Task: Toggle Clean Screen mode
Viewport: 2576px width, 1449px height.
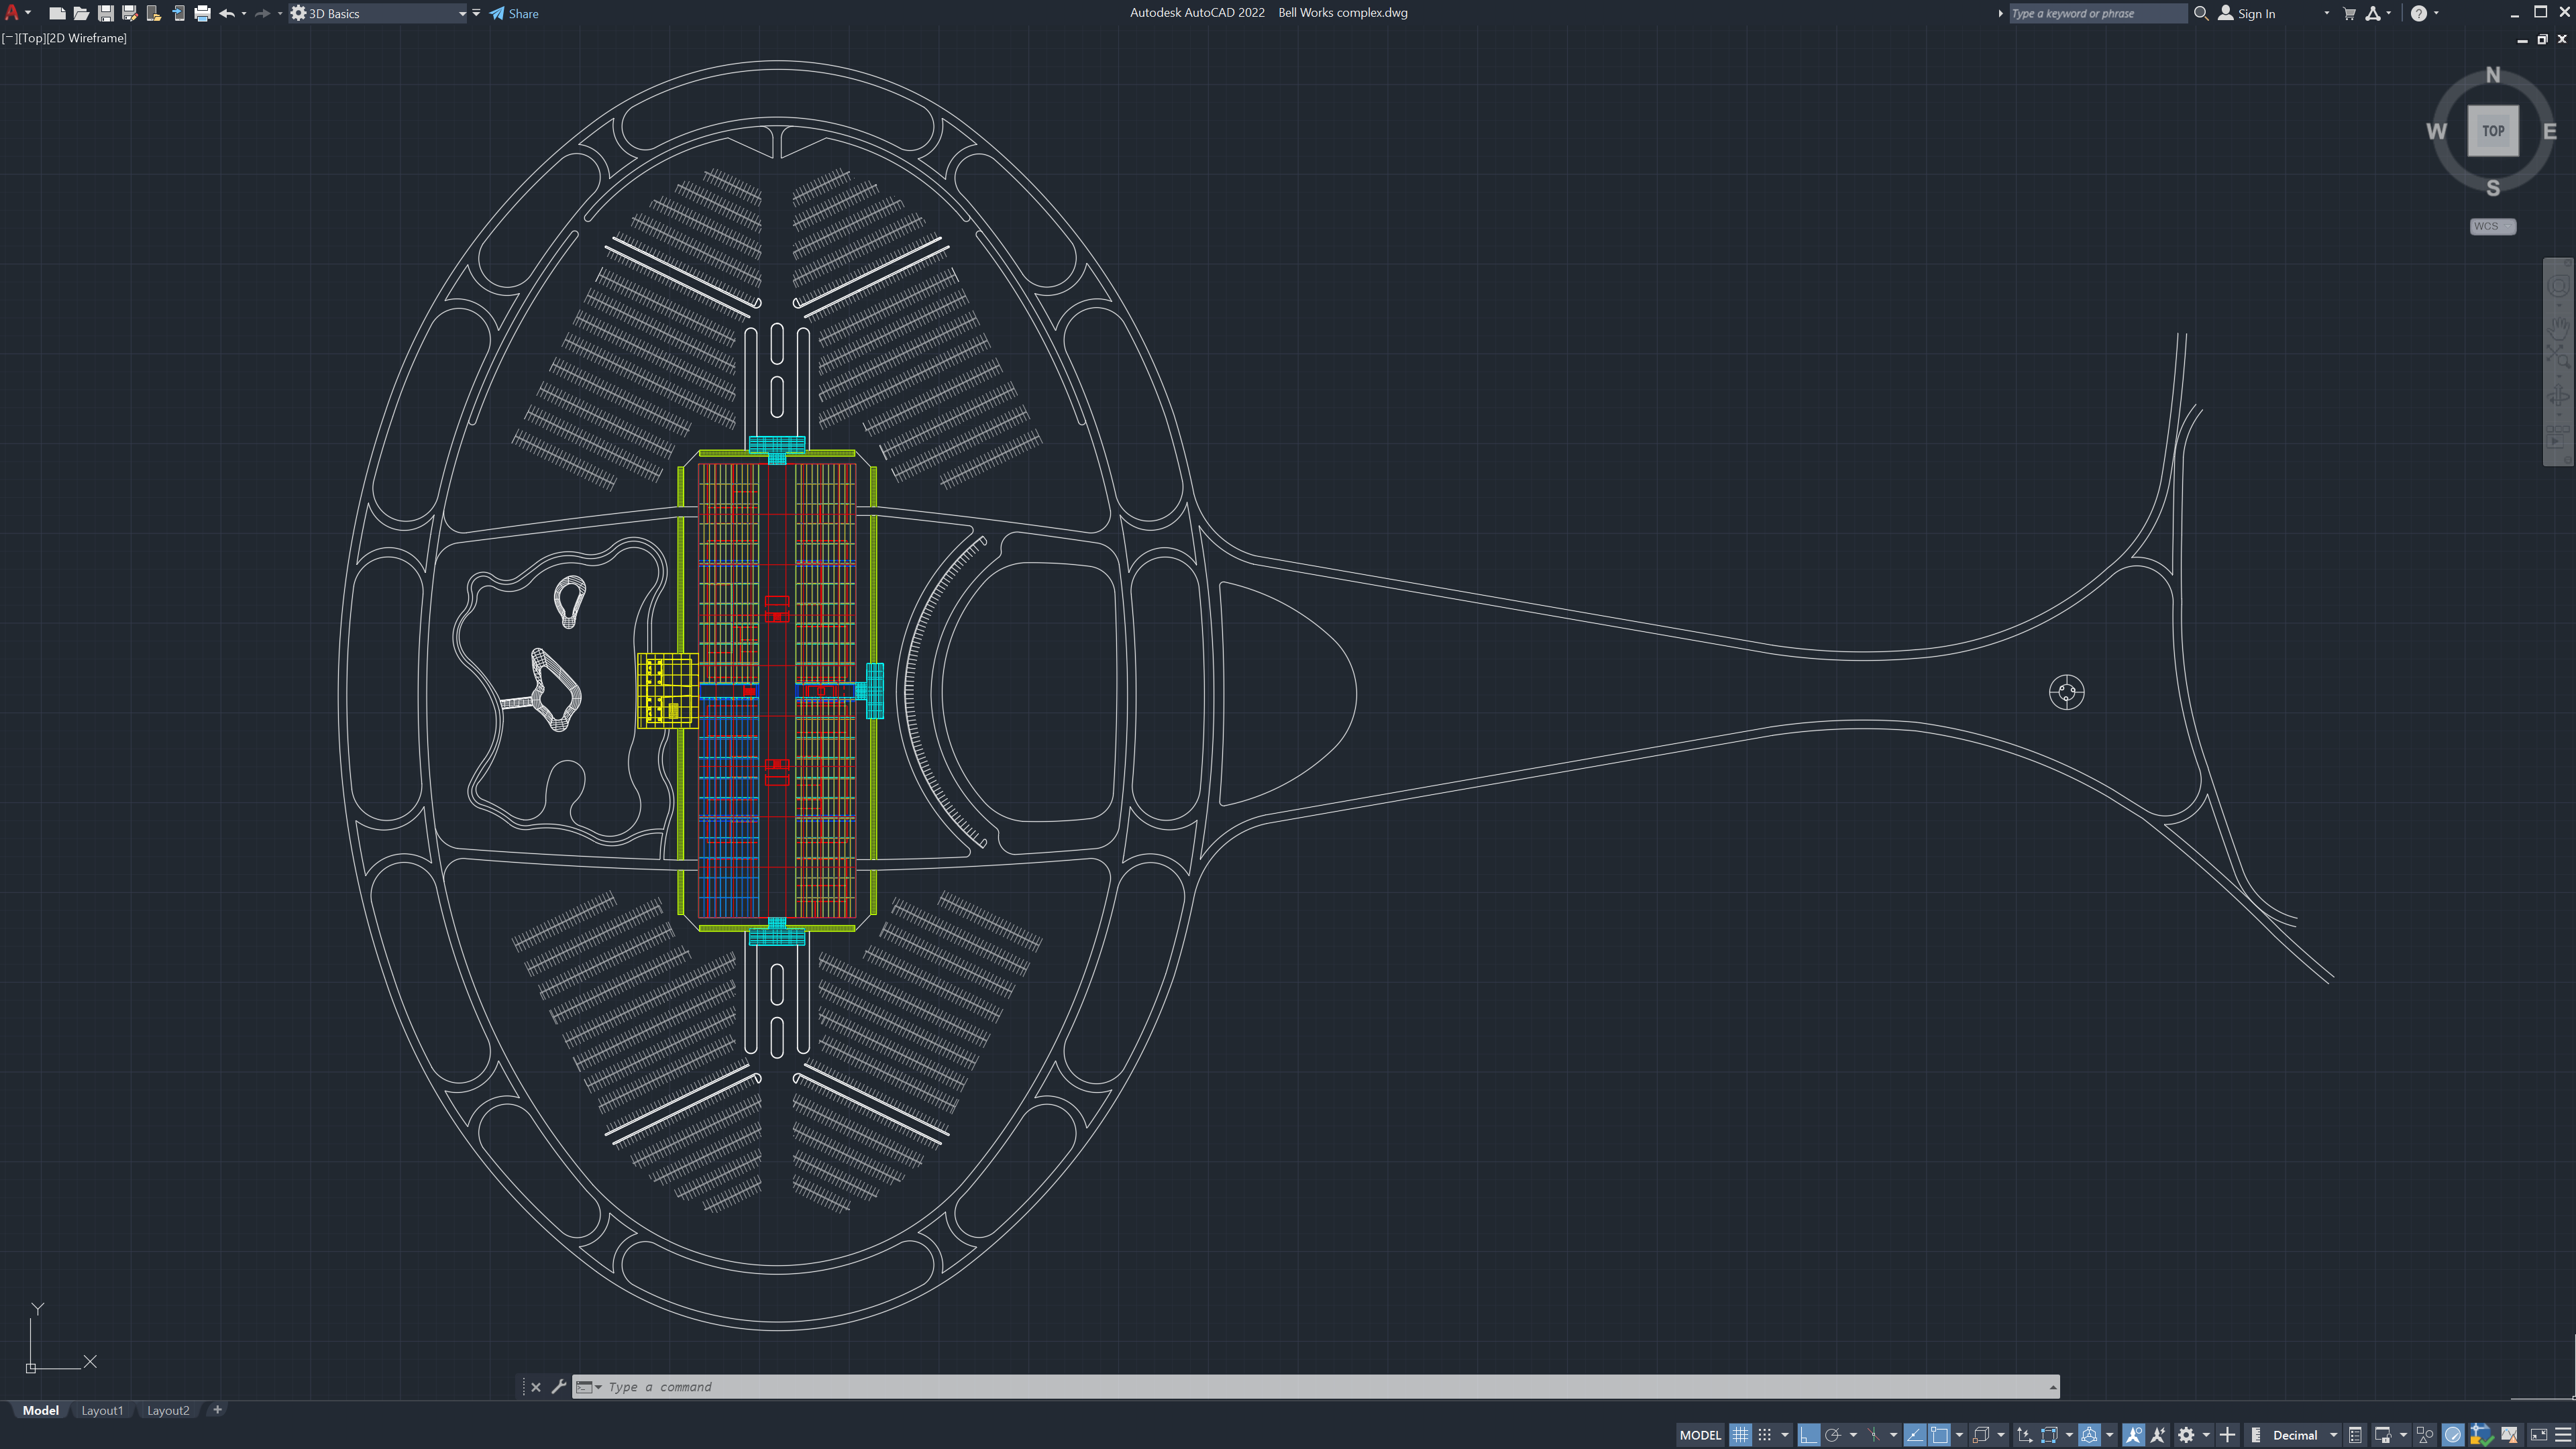Action: [x=2538, y=1435]
